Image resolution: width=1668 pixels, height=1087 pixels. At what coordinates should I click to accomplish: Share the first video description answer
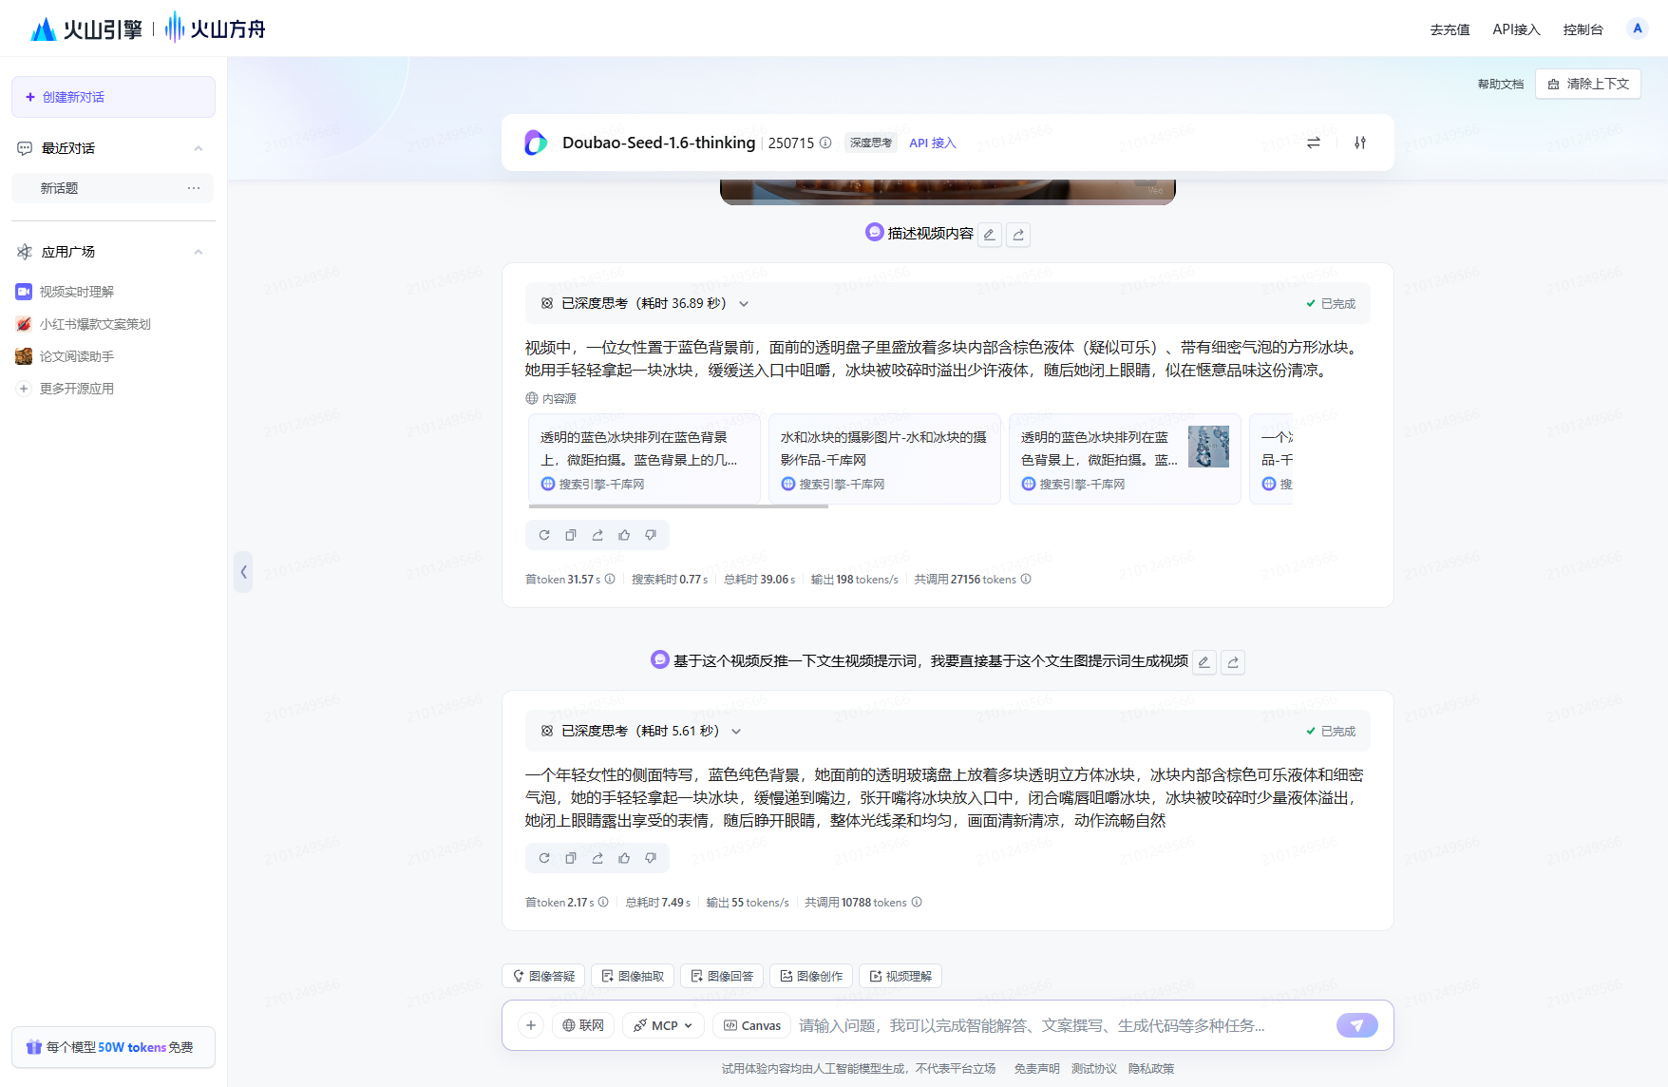(x=597, y=535)
